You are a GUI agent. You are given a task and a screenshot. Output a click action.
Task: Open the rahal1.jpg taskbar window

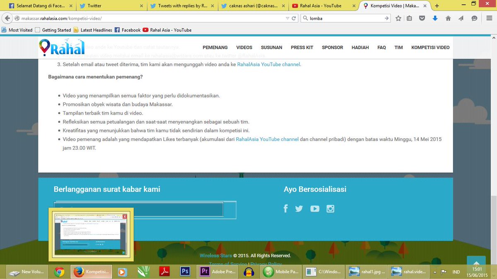click(x=367, y=272)
